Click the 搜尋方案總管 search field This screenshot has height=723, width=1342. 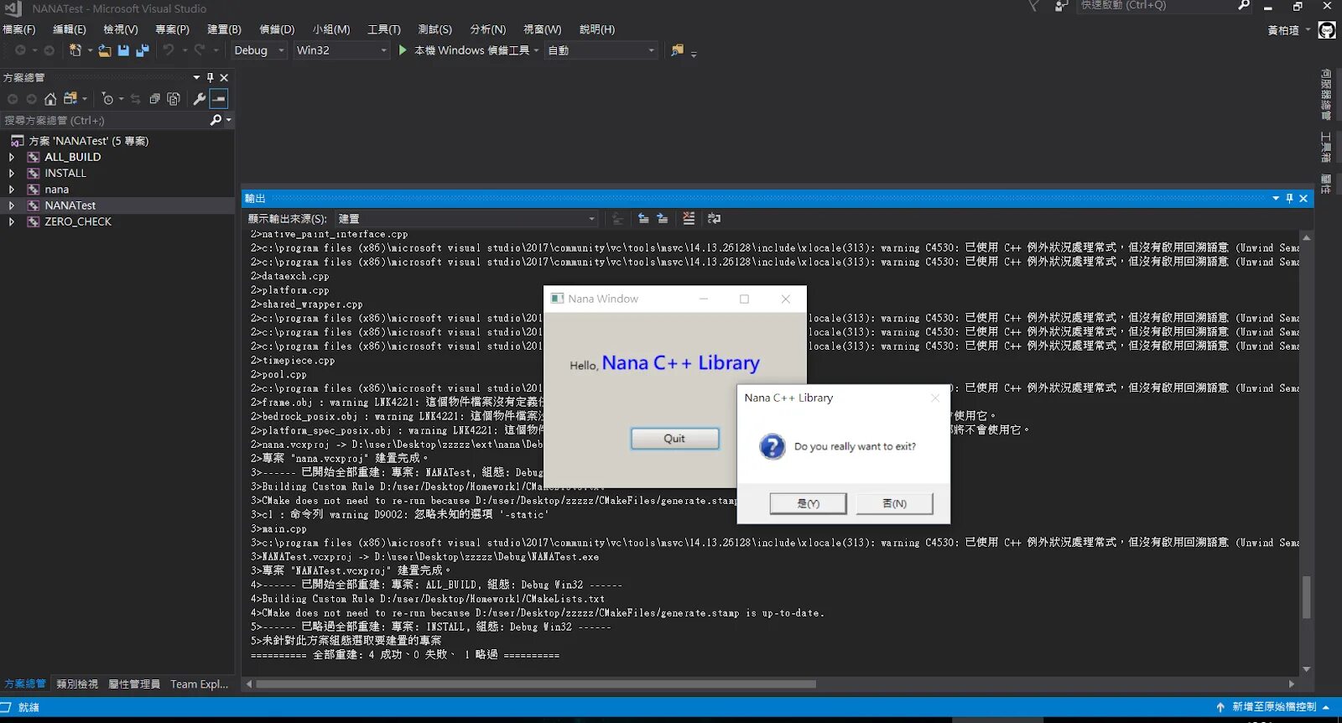tap(105, 120)
